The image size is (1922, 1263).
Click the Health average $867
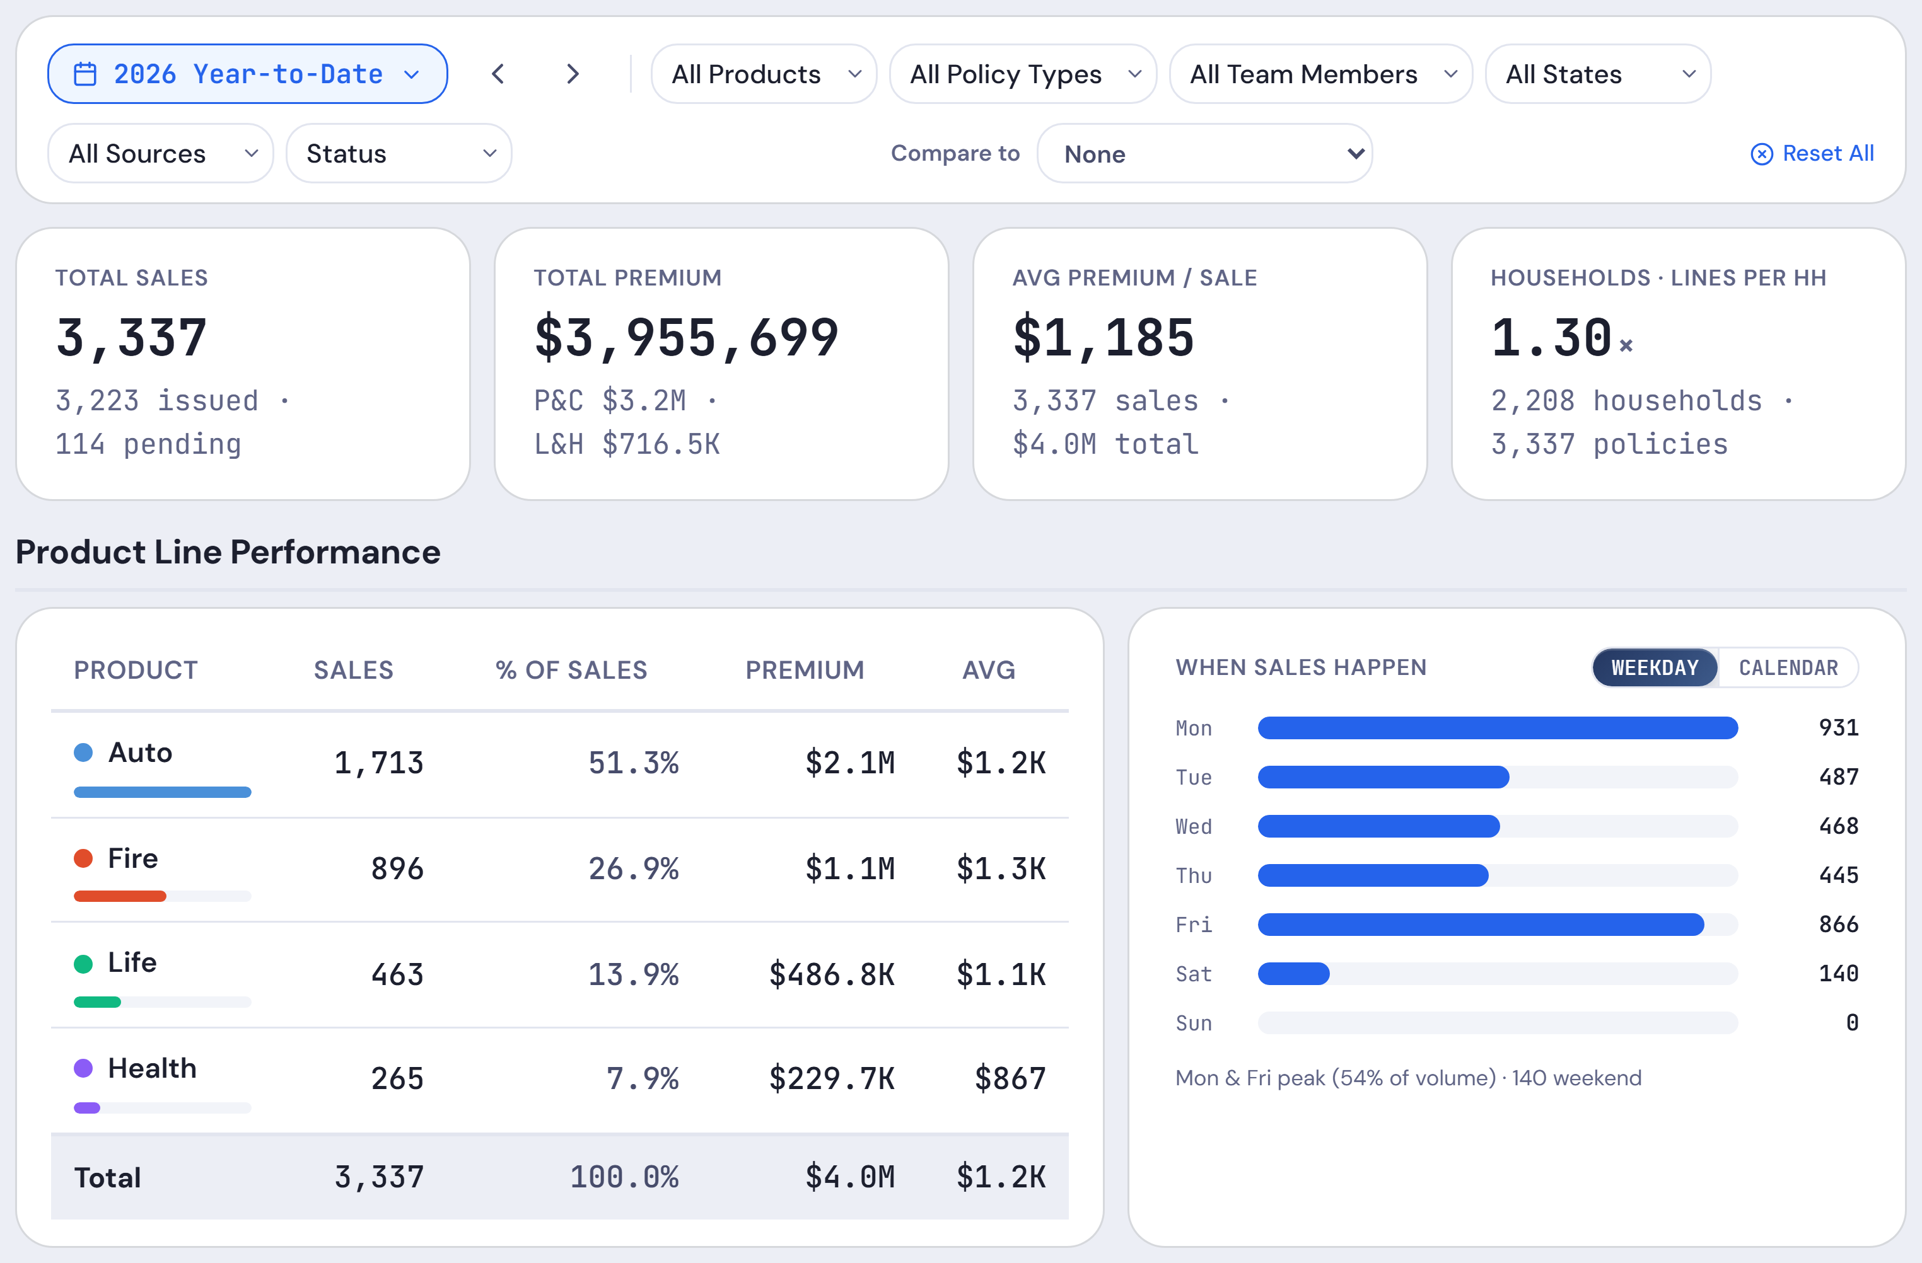tap(1010, 1079)
